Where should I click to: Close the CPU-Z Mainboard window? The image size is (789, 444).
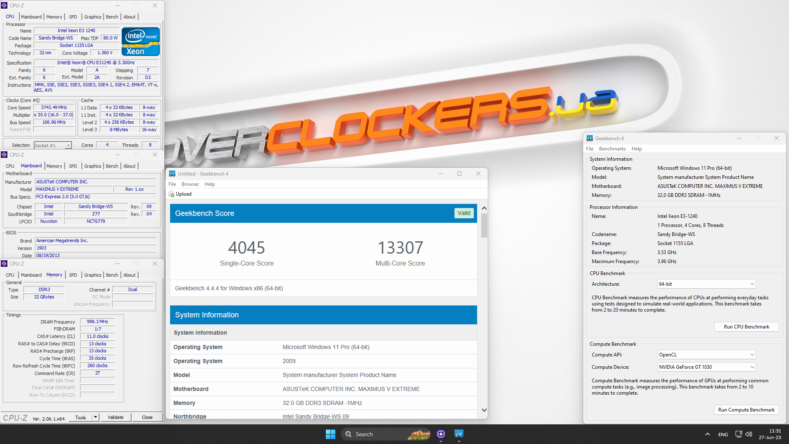tap(155, 155)
